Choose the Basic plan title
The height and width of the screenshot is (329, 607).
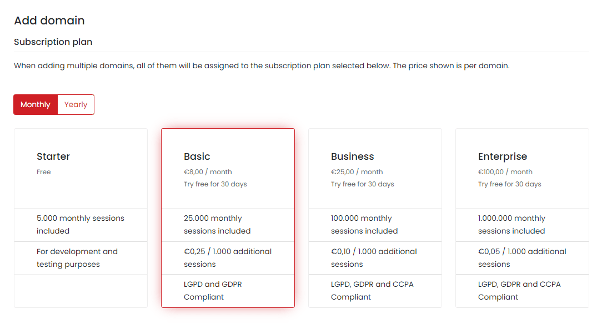[x=197, y=156]
